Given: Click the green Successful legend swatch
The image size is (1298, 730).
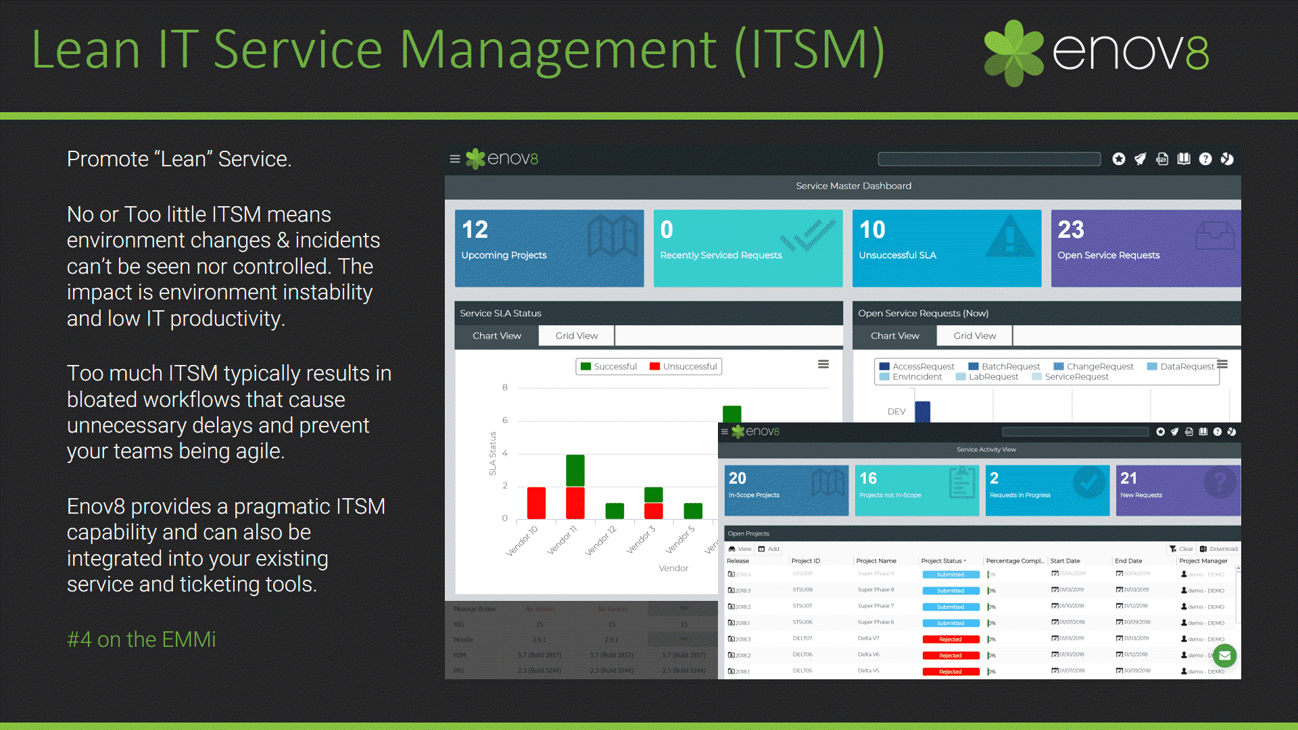Looking at the screenshot, I should tap(586, 366).
